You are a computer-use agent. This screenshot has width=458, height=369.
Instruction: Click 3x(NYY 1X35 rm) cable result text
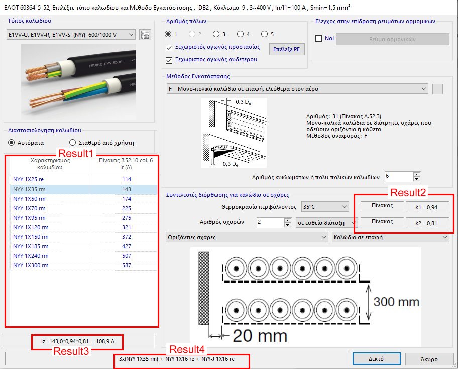tap(176, 359)
